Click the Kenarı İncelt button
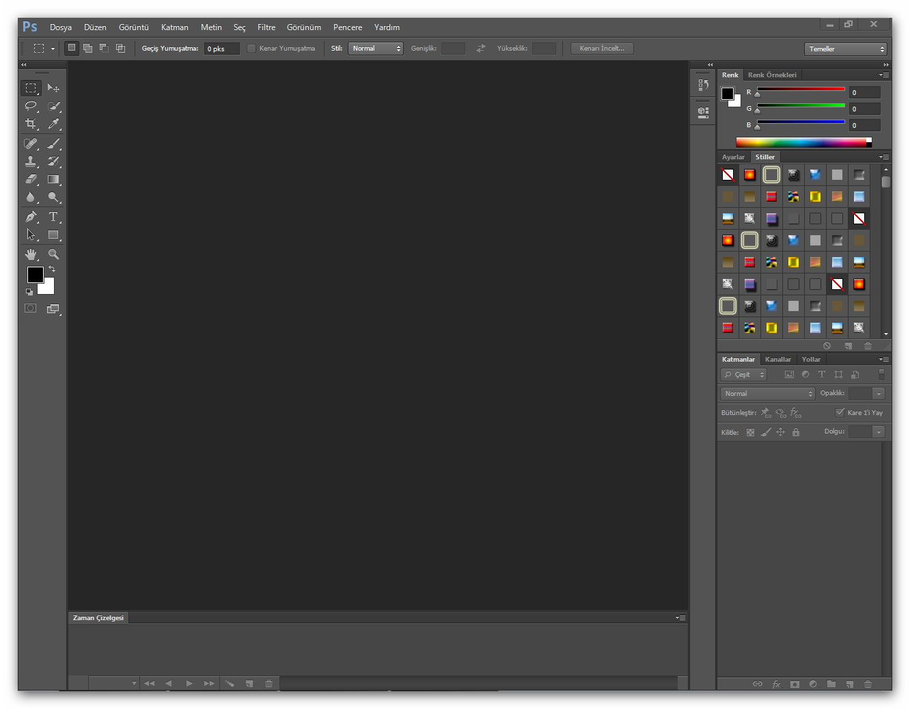The width and height of the screenshot is (910, 709). click(x=602, y=49)
